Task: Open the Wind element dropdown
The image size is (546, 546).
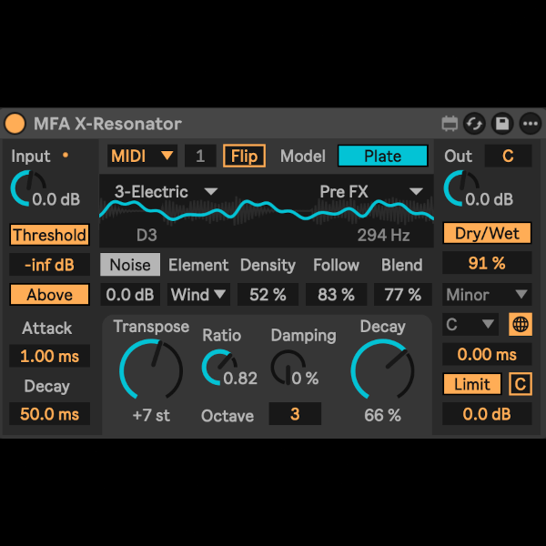Action: click(198, 295)
